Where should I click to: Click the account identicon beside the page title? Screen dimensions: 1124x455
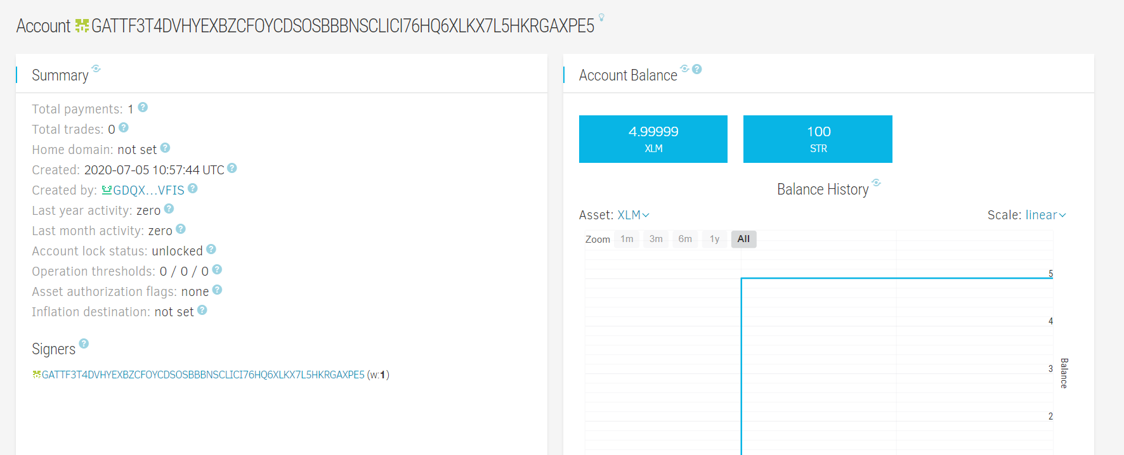(82, 26)
